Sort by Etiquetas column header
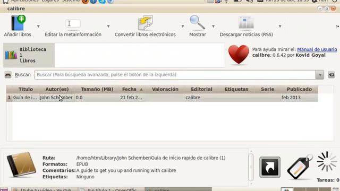 [236, 89]
